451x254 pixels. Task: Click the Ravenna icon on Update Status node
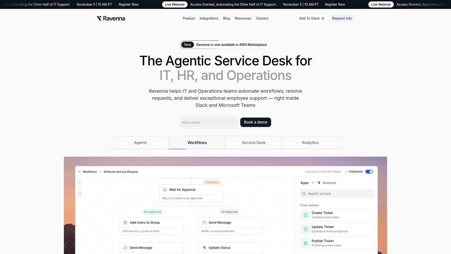tap(204, 248)
